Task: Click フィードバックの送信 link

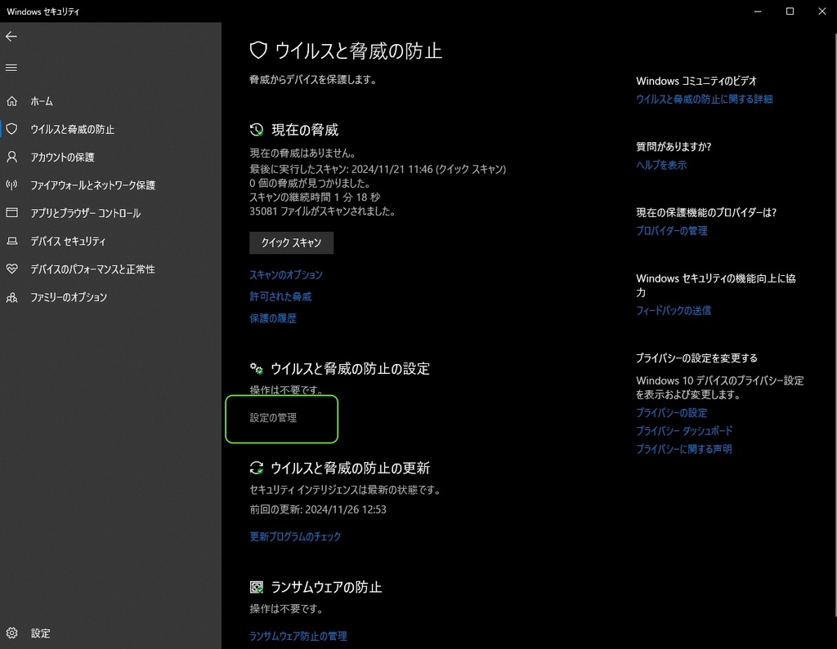Action: pyautogui.click(x=674, y=310)
